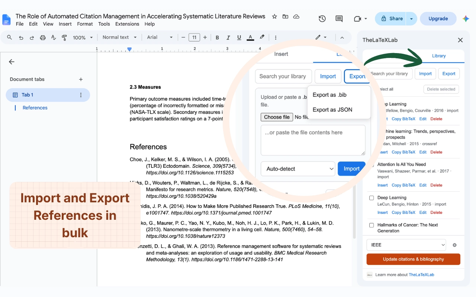Toggle bold formatting
Screen dimensions: 476x297
(x=217, y=37)
